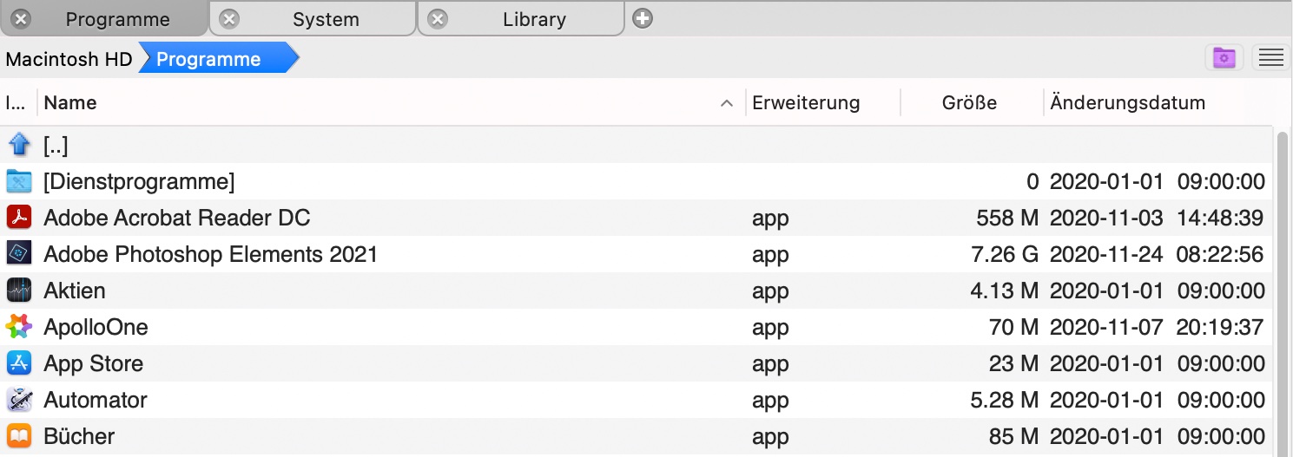The width and height of the screenshot is (1293, 457).
Task: Open the list view menu button
Action: [1270, 58]
